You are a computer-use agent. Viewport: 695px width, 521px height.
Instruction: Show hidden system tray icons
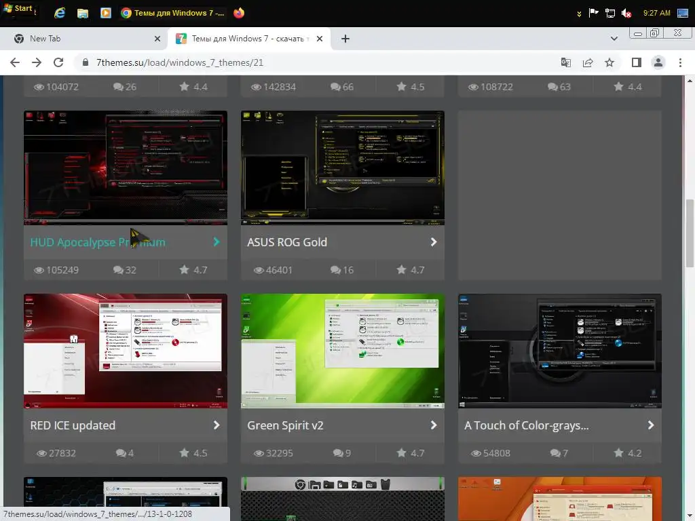[579, 14]
